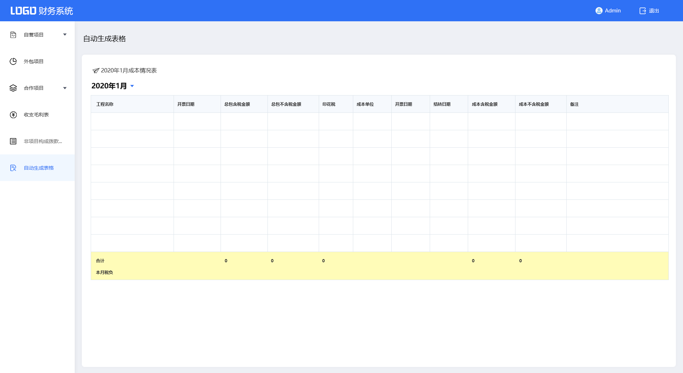
Task: Click the 退出 logout link
Action: tap(654, 11)
